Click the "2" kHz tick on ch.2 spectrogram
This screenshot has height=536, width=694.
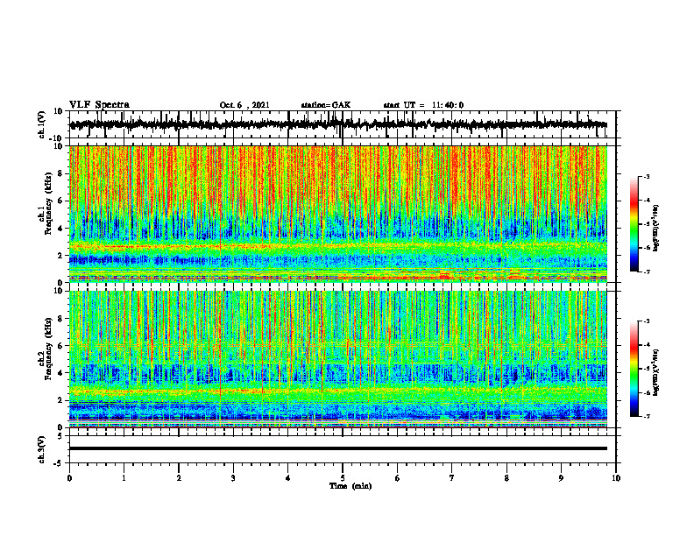[60, 400]
